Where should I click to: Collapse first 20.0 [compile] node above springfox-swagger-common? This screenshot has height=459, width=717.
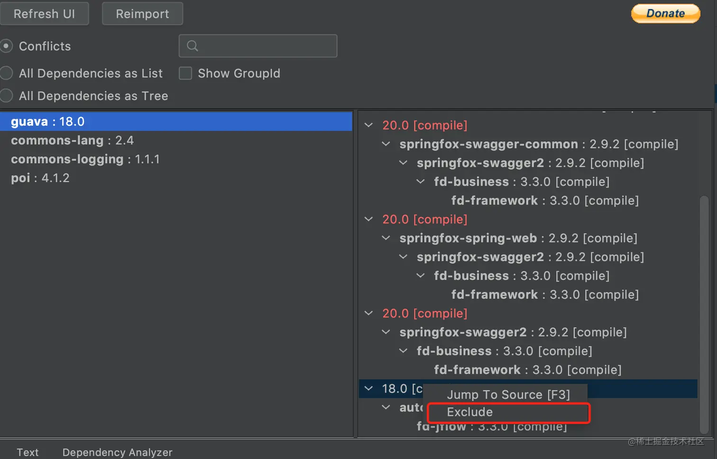tap(368, 125)
